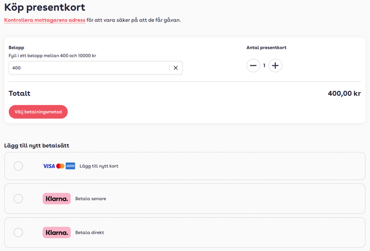Decrease gift card quantity with minus button
Viewport: 370px width, 251px height.
[253, 65]
